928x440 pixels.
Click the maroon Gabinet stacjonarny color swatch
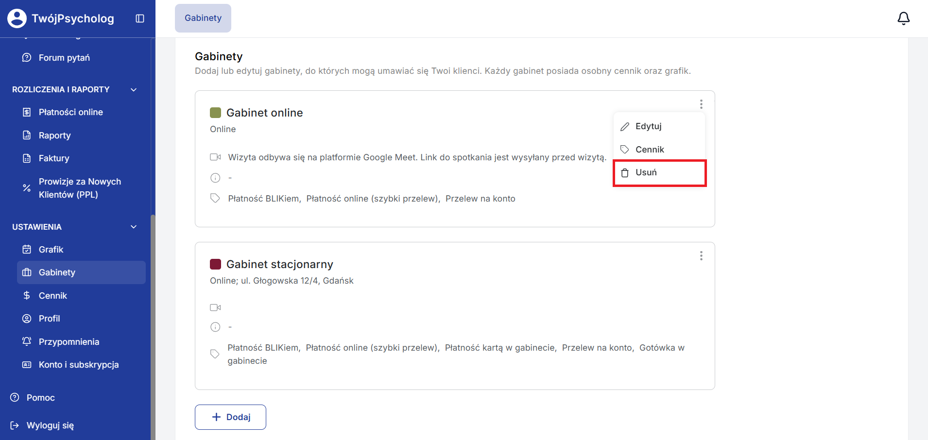(215, 264)
